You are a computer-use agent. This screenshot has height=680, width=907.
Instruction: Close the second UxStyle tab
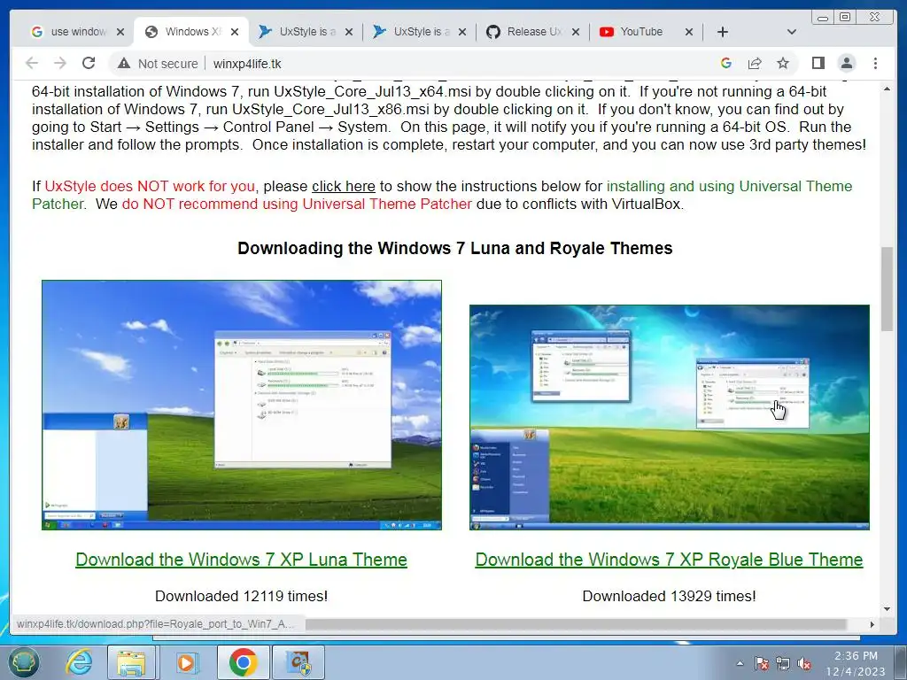point(462,32)
